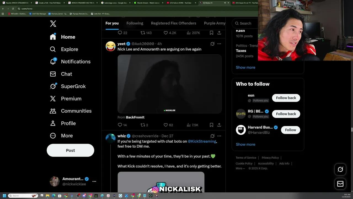353x199 pixels.
Task: Open Registered Flex Offenders tab
Action: pyautogui.click(x=173, y=23)
